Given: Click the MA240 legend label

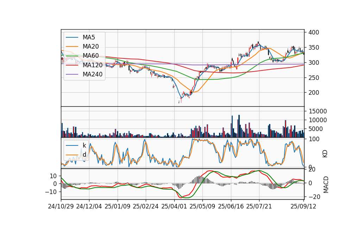Looking at the screenshot, I should (93, 74).
